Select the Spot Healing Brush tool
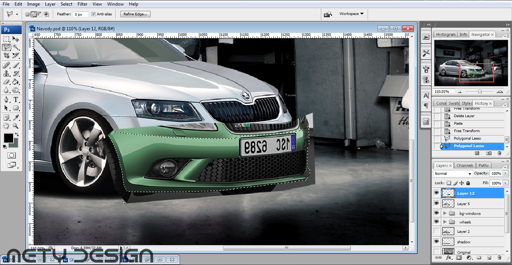Screen dimensions: 512x265 [6, 66]
